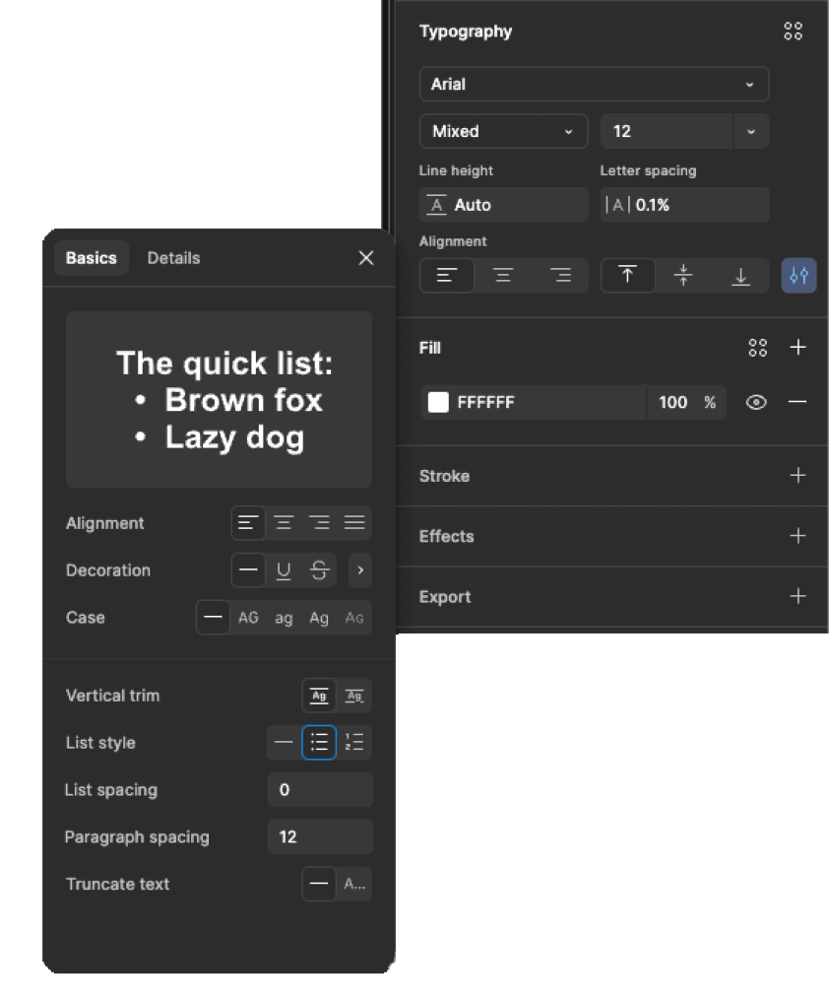Image resolution: width=829 pixels, height=1001 pixels.
Task: Open the type settings sliders icon
Action: (x=798, y=276)
